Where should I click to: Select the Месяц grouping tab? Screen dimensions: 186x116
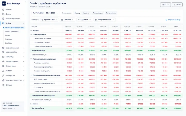pyautogui.click(x=77, y=13)
